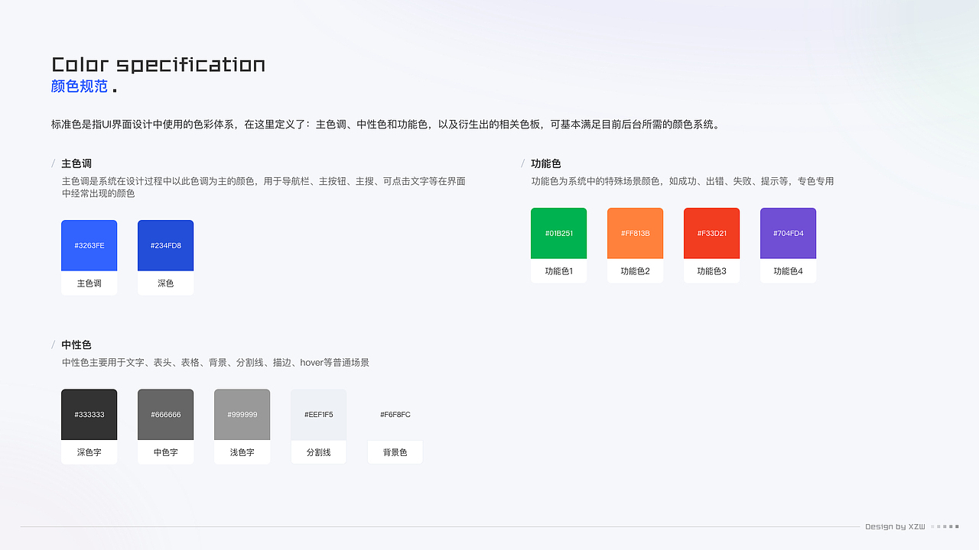Pick the #704FD4 purple swatch
This screenshot has height=550, width=979.
tap(788, 233)
